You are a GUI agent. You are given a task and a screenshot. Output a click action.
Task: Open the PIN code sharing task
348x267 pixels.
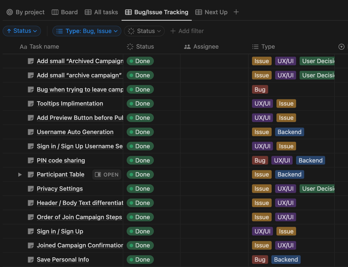tap(61, 161)
